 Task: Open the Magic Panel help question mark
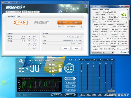tap(69, 60)
